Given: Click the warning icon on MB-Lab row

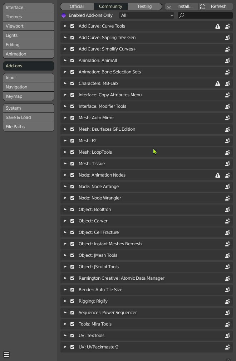Looking at the screenshot, I should [218, 83].
